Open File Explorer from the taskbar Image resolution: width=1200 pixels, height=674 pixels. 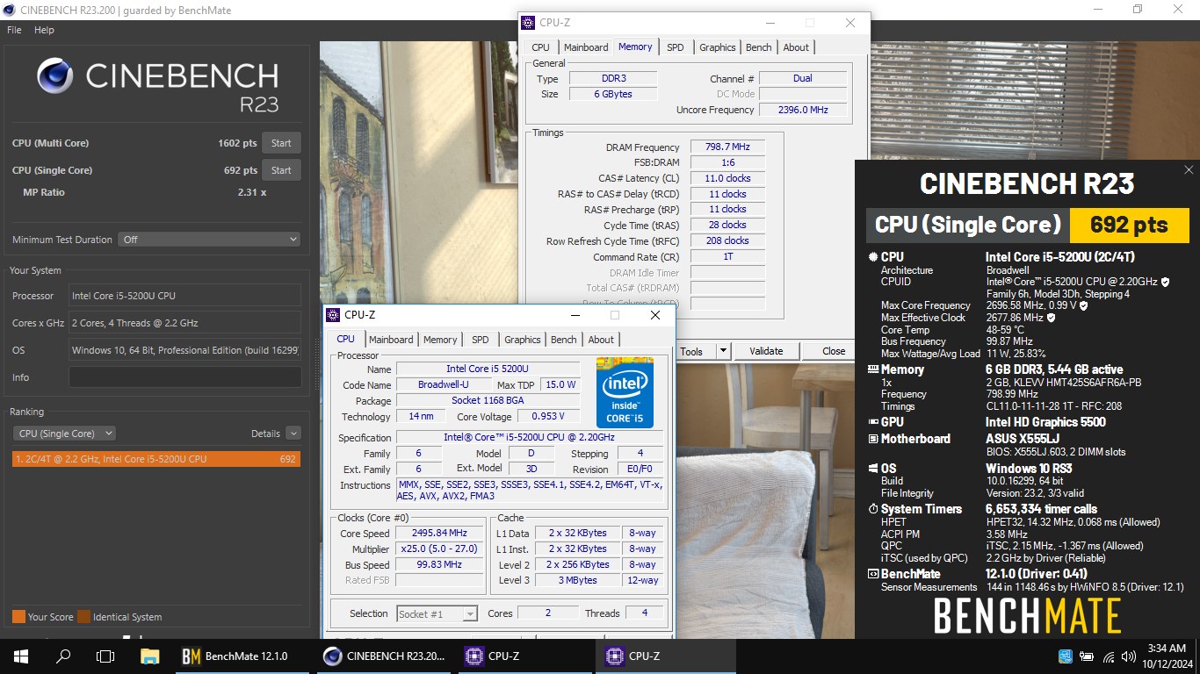coord(150,656)
